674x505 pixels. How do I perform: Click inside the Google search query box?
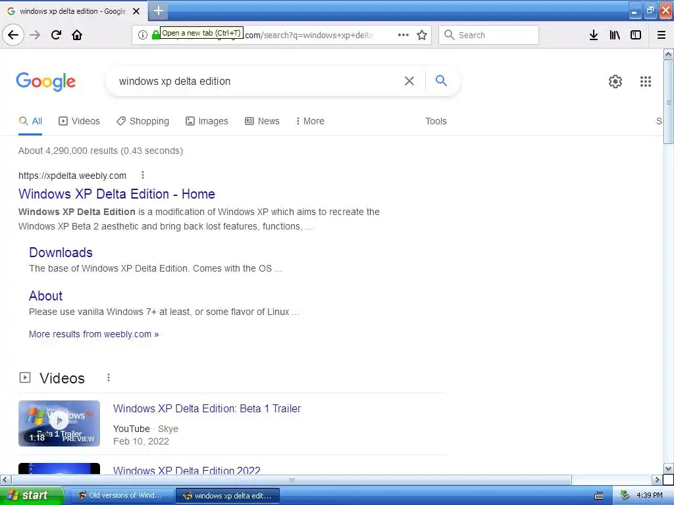pos(258,81)
